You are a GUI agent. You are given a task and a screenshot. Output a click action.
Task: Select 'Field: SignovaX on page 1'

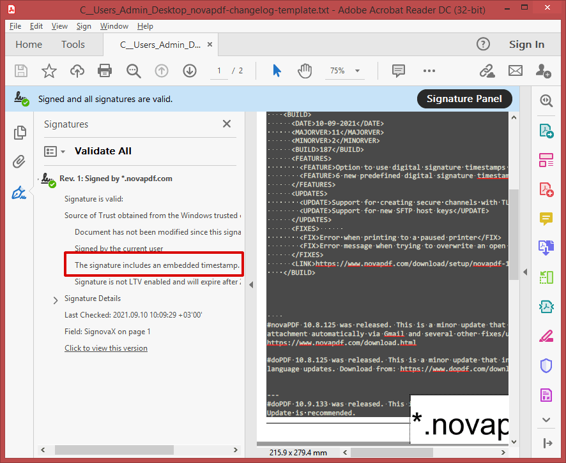(x=107, y=332)
